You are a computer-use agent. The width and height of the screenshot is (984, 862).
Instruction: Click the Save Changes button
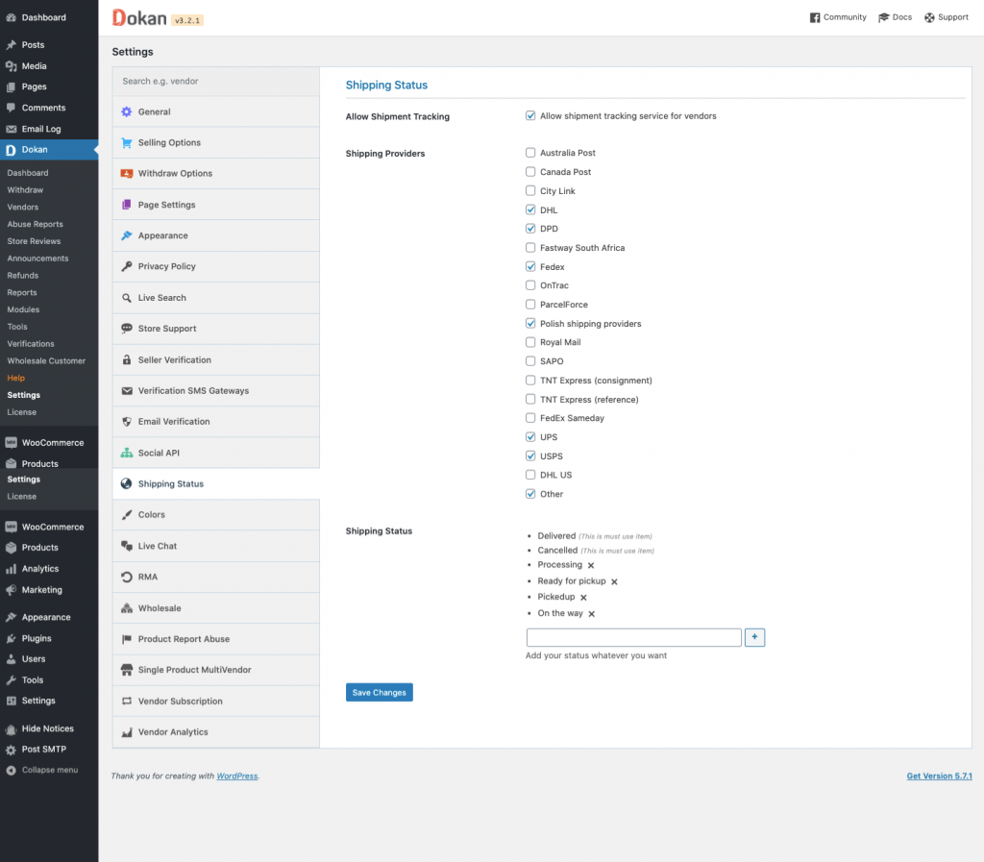click(379, 693)
